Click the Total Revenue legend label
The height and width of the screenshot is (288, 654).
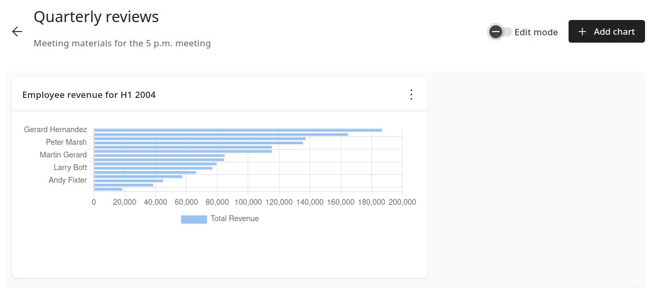[x=234, y=219]
